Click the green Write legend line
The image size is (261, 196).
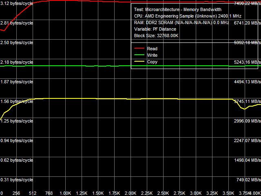(x=139, y=55)
